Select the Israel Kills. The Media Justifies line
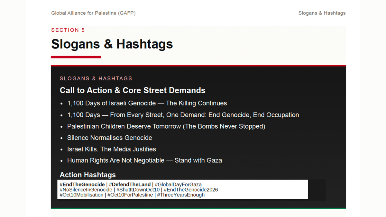Image resolution: width=386 pixels, height=217 pixels. point(112,149)
